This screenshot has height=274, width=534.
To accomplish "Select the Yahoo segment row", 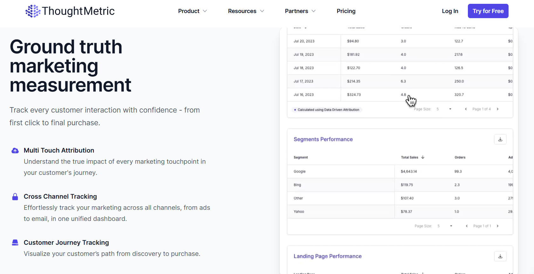I will pos(400,211).
